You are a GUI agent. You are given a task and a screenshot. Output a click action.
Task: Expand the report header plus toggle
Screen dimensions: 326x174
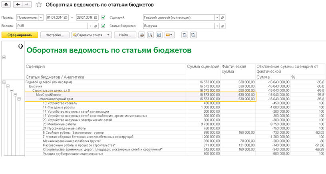coord(4,57)
